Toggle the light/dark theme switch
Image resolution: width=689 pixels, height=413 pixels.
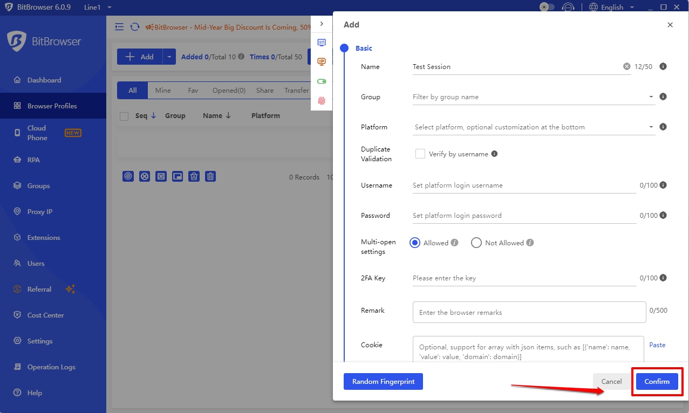point(547,7)
